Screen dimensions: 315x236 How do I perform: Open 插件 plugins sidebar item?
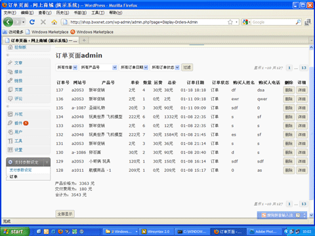click(18, 123)
